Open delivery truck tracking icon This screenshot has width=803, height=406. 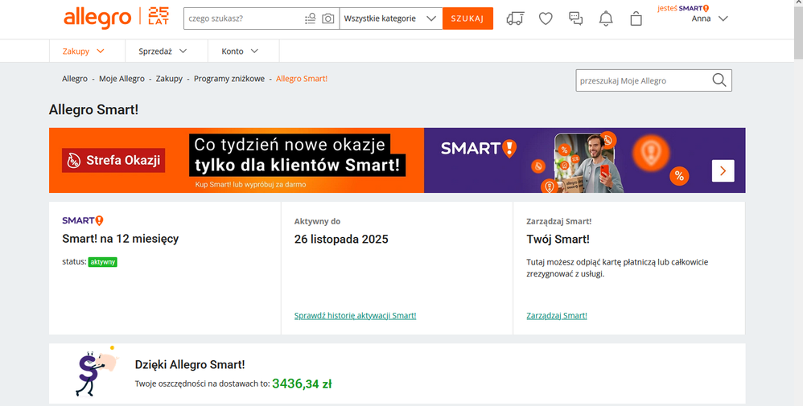tap(515, 19)
